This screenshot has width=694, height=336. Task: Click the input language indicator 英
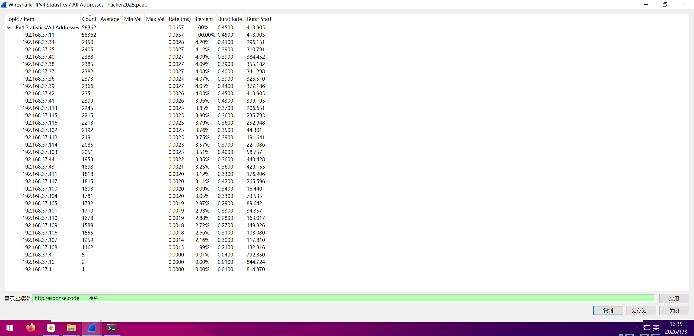pos(656,328)
